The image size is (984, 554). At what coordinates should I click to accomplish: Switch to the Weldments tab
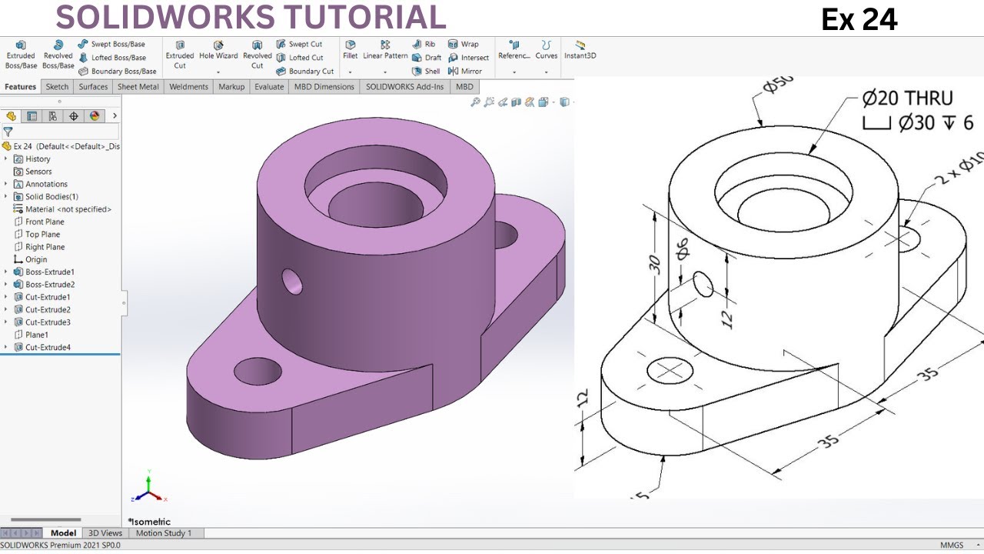(189, 87)
